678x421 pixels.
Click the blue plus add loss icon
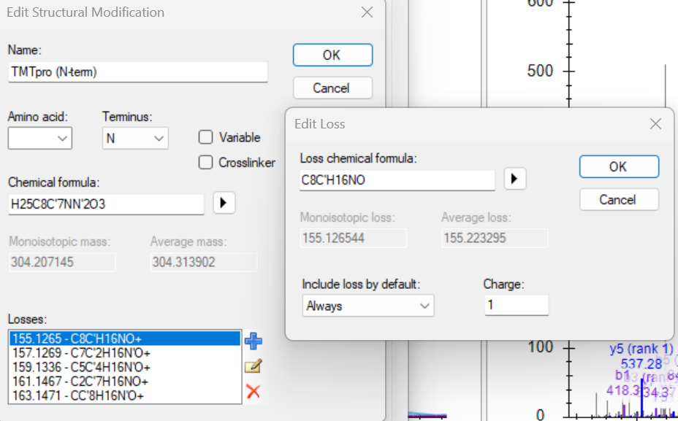(254, 341)
